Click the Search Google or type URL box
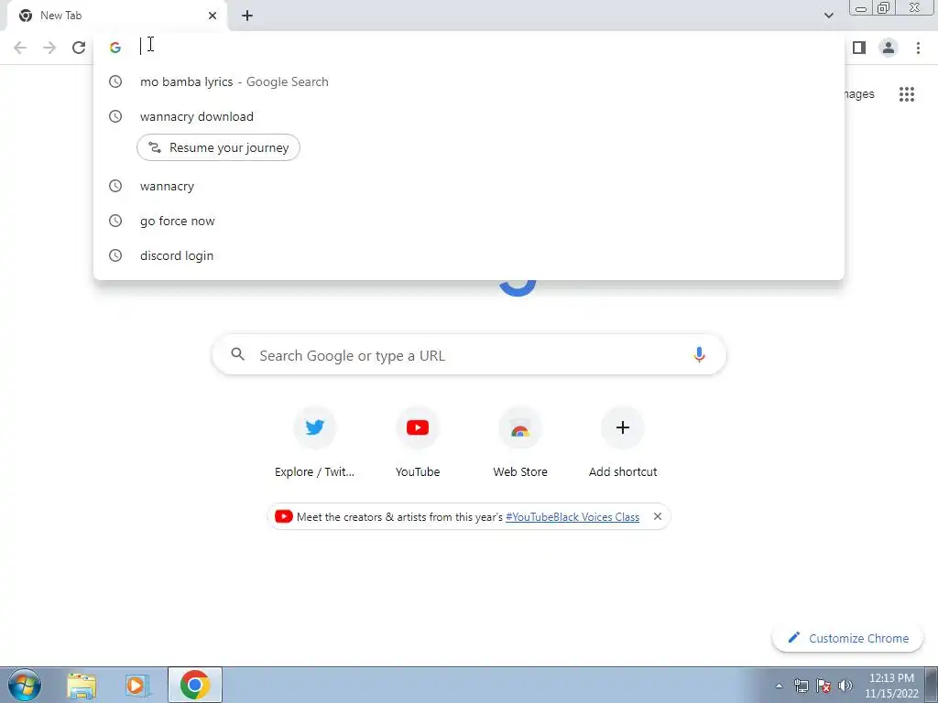This screenshot has width=938, height=703. click(469, 355)
